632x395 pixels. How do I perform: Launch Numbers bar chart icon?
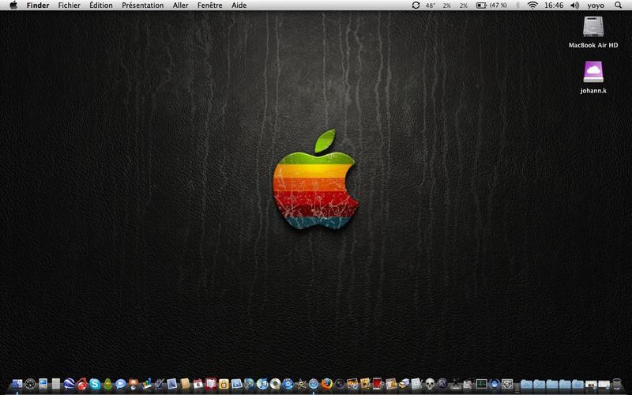coord(146,384)
